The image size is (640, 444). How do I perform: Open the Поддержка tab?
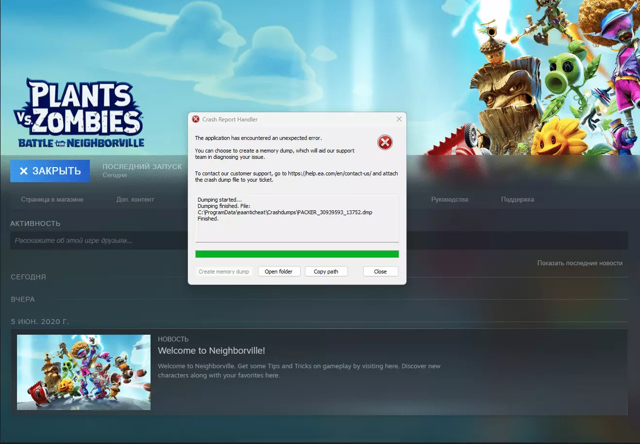click(518, 200)
